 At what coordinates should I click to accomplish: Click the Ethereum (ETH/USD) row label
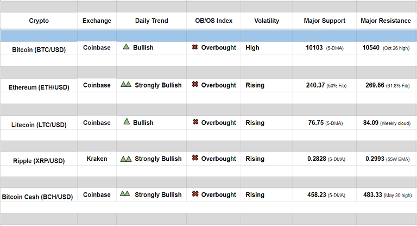[x=39, y=87]
